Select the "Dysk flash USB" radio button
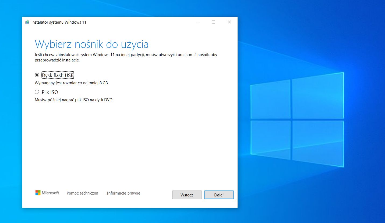Screen dimensions: 385x223 pos(37,75)
